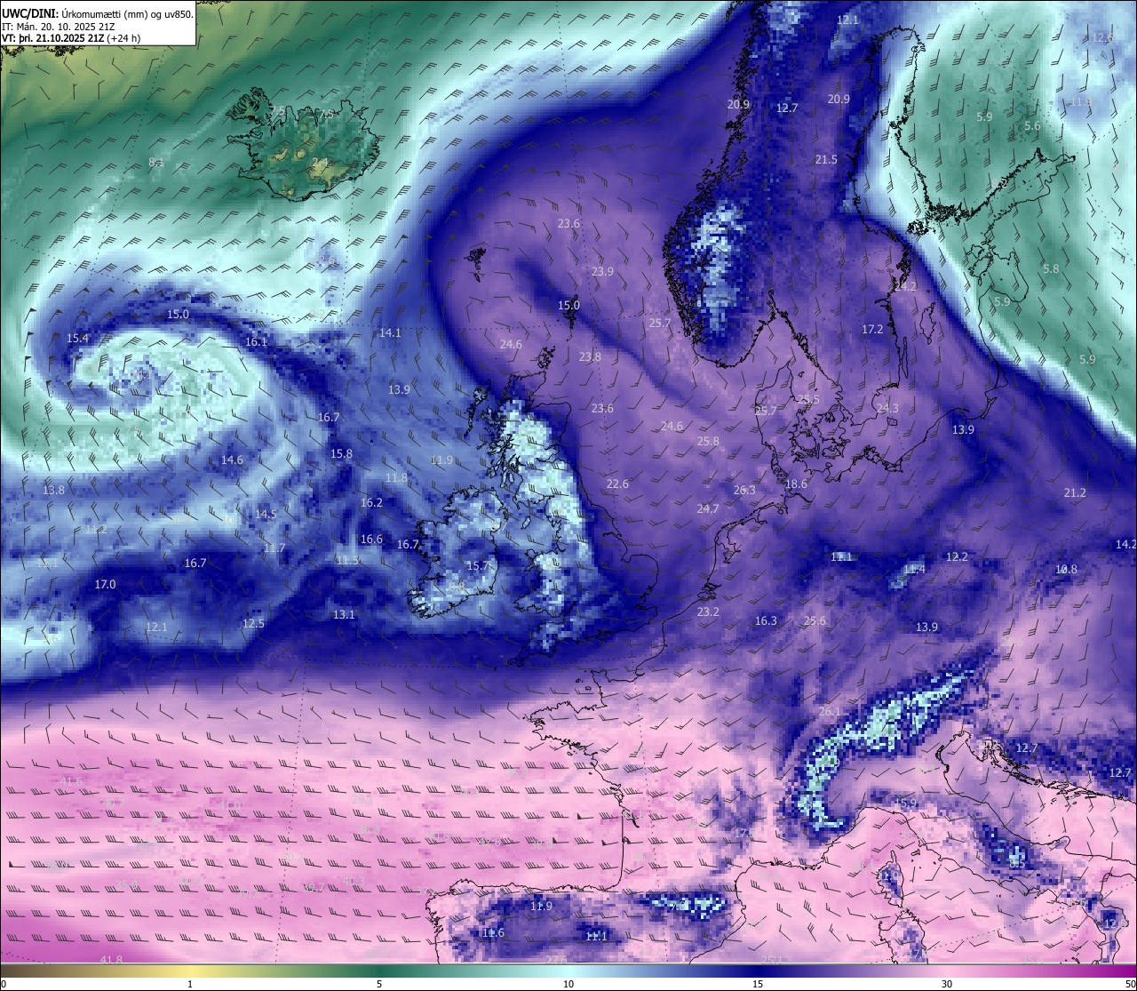Select the 23.8 value label

tap(590, 356)
